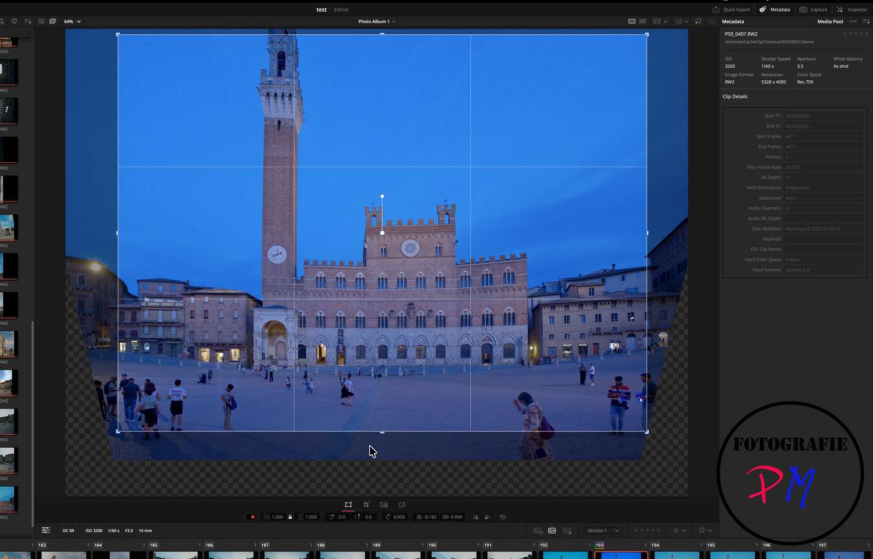
Task: Open the thumbnail sort order icon
Action: [27, 21]
